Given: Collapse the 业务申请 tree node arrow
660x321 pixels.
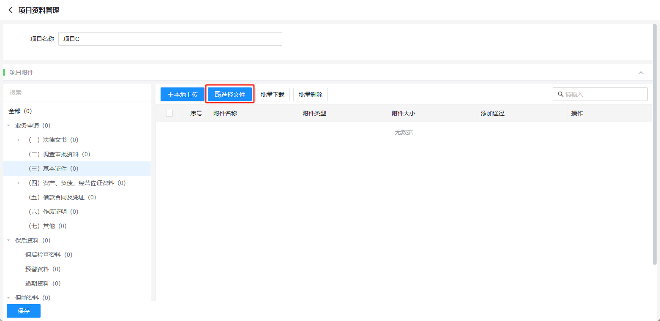Looking at the screenshot, I should click(8, 125).
